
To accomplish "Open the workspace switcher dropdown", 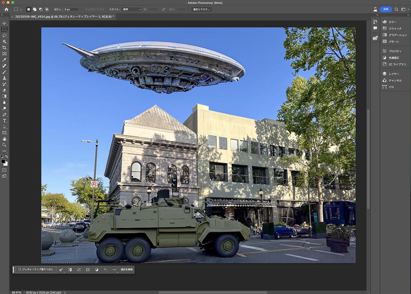I will (x=404, y=9).
